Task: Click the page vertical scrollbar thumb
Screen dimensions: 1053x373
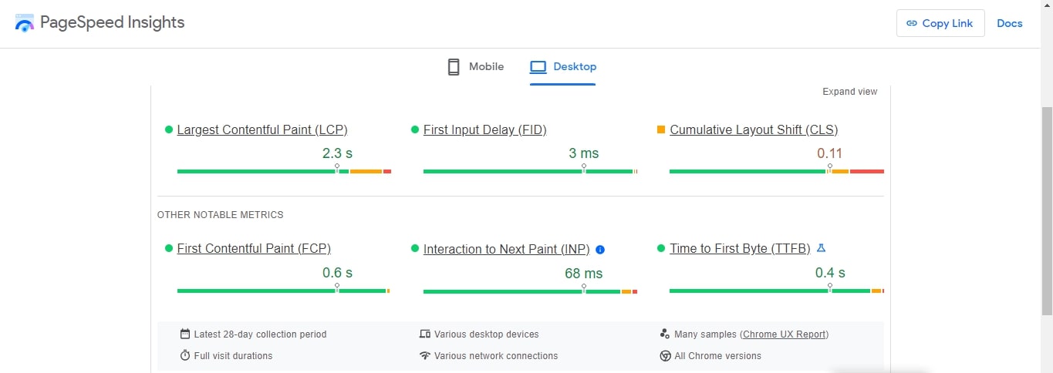Action: 1046,210
